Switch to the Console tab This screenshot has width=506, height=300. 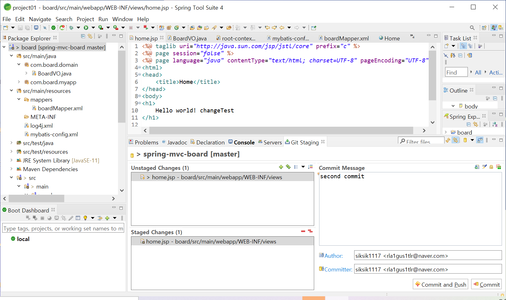coord(242,142)
